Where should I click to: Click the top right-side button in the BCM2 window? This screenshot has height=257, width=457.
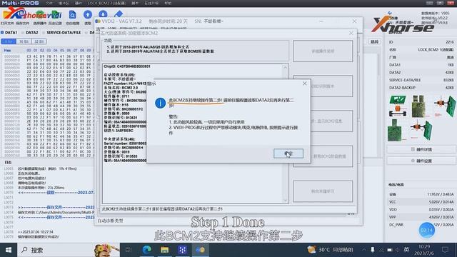[323, 51]
